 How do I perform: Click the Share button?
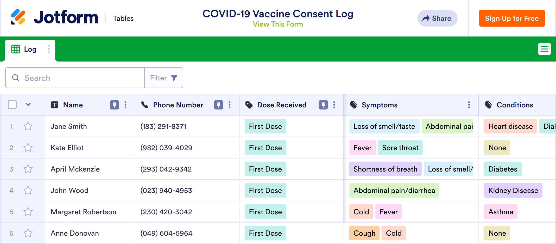[437, 18]
